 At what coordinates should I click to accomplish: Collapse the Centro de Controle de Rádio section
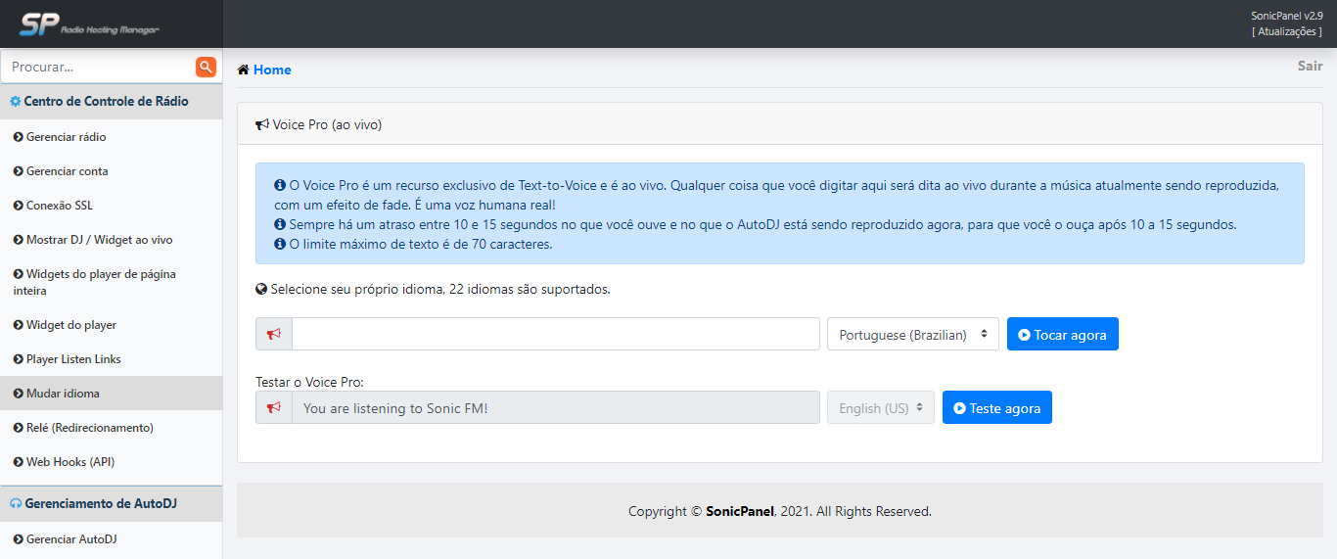point(112,101)
